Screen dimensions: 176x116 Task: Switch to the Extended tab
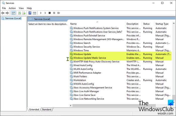(34, 109)
